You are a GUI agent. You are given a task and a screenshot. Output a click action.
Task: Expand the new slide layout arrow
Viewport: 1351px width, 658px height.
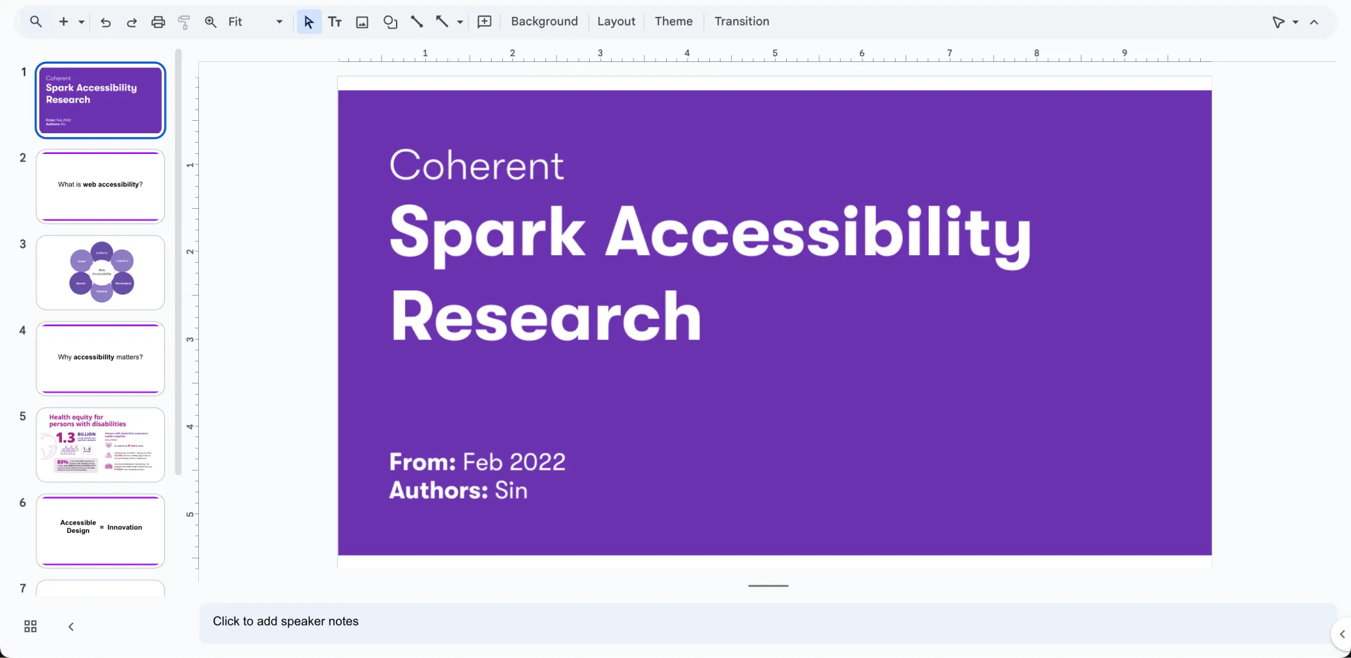[x=81, y=22]
